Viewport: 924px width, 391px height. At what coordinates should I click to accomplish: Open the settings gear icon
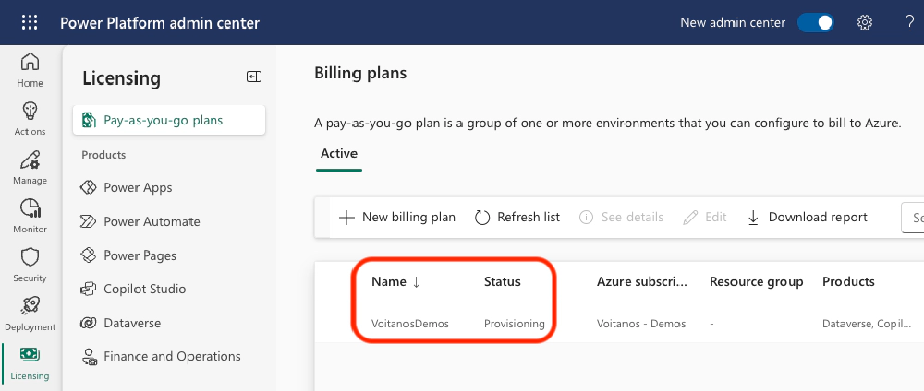(x=865, y=23)
